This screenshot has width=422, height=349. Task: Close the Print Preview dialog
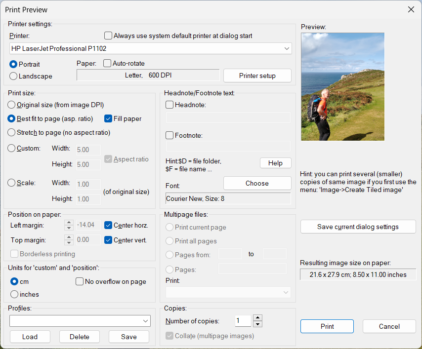click(x=411, y=10)
